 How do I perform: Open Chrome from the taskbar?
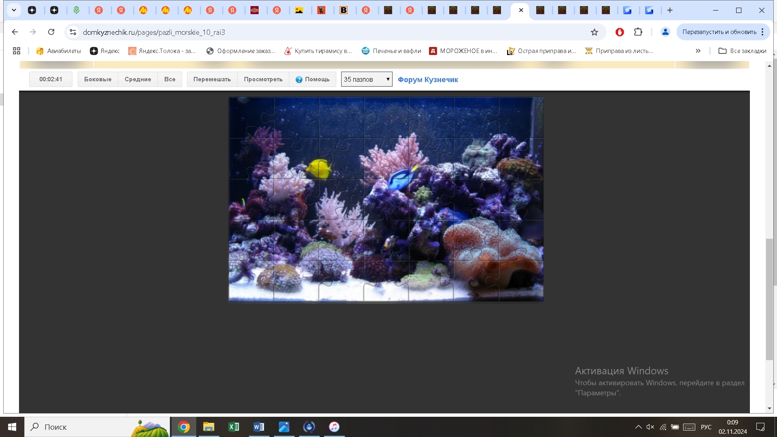[184, 427]
